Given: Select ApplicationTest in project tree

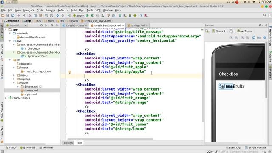Looking at the screenshot, I should pos(34,56).
